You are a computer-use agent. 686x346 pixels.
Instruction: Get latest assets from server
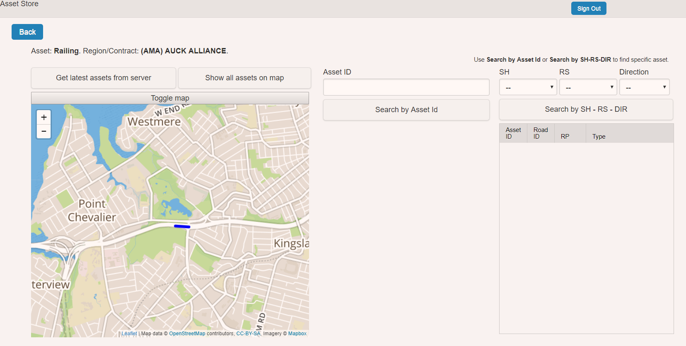click(104, 78)
